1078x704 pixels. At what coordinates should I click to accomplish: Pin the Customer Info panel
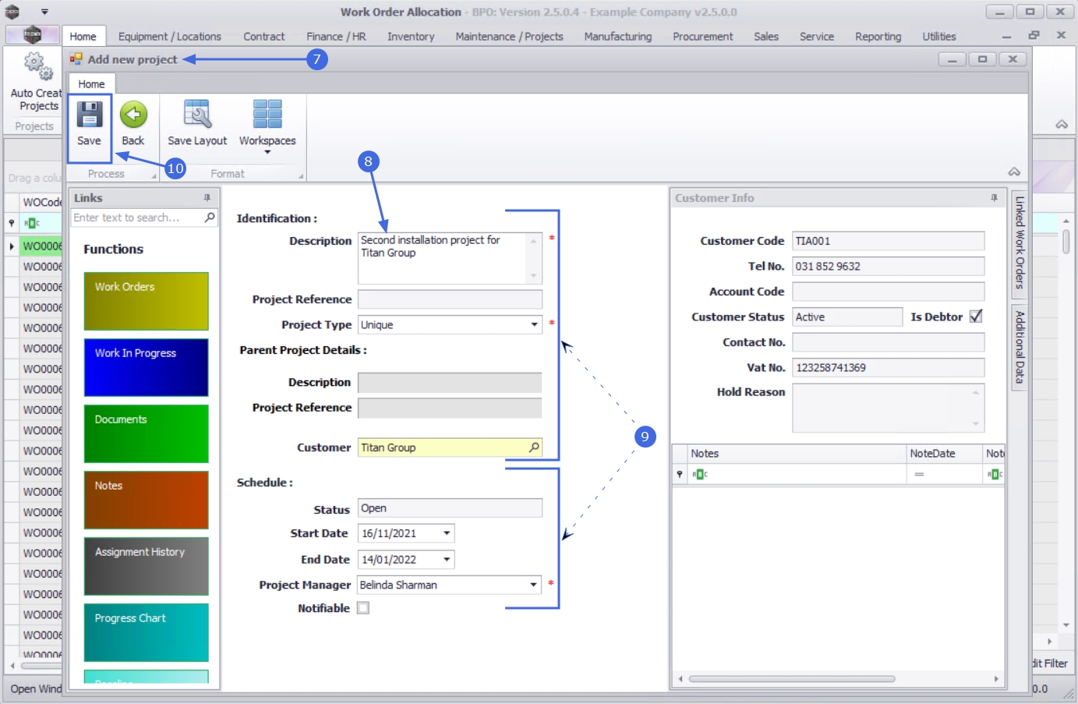(x=994, y=198)
